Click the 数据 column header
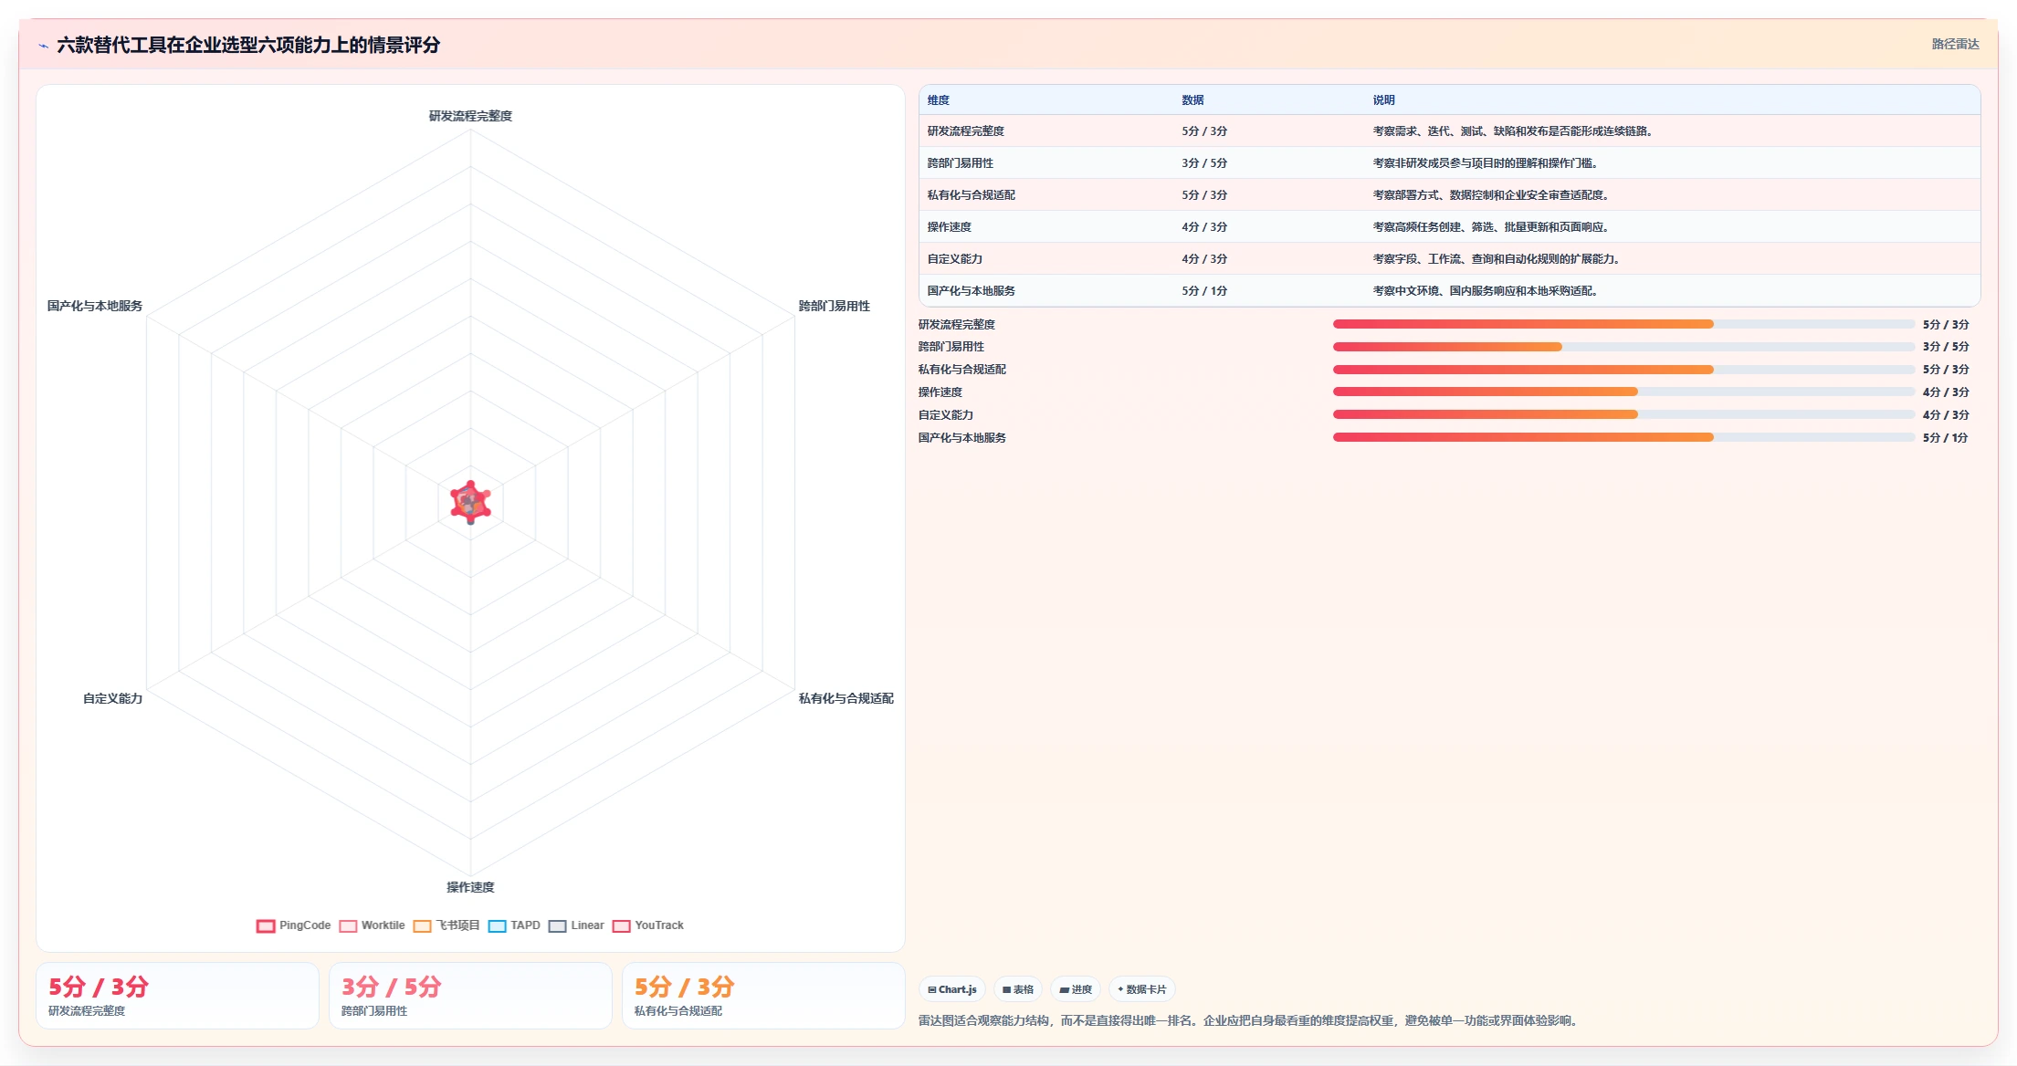Viewport: 2017px width, 1066px height. [1192, 100]
